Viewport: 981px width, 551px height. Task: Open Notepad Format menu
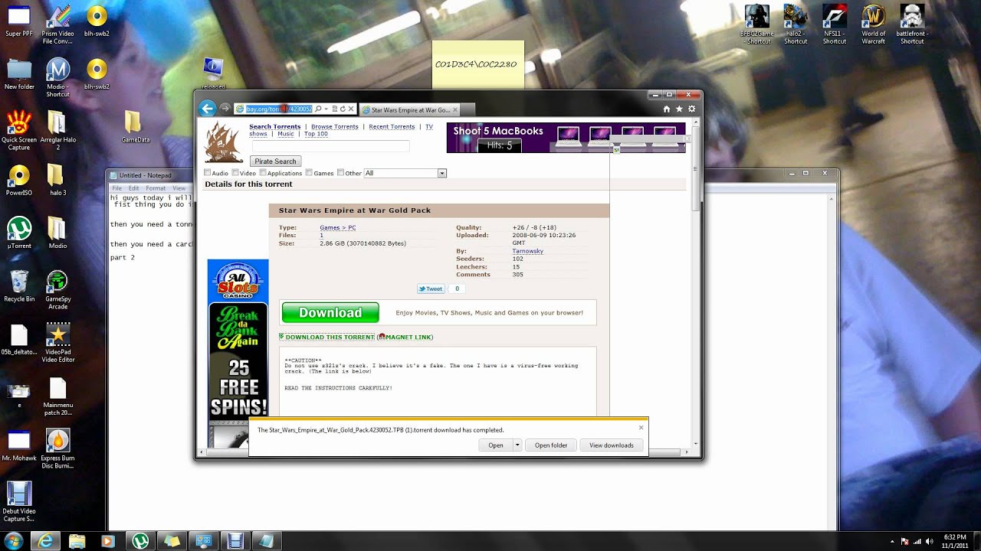(x=156, y=188)
